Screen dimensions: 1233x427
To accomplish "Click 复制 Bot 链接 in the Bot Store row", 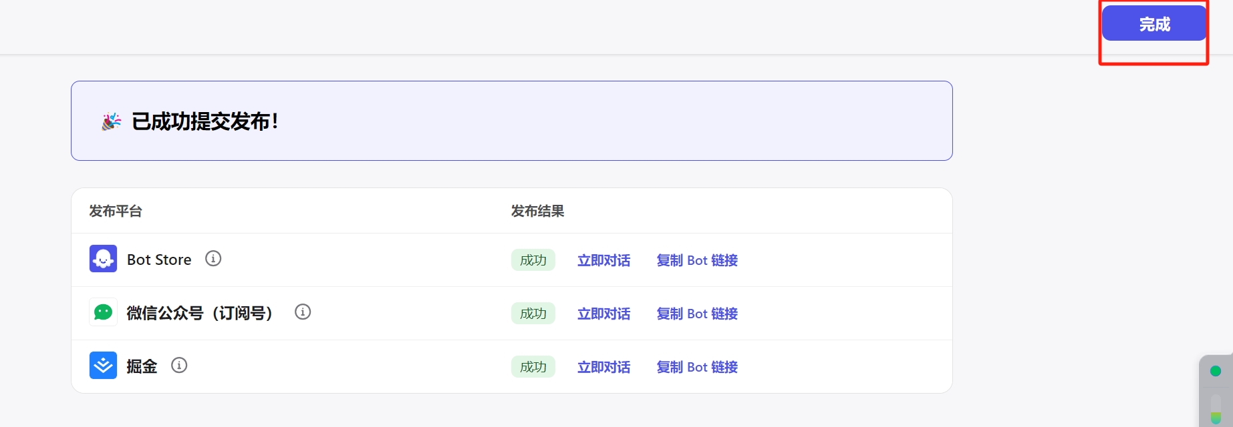I will (x=697, y=260).
